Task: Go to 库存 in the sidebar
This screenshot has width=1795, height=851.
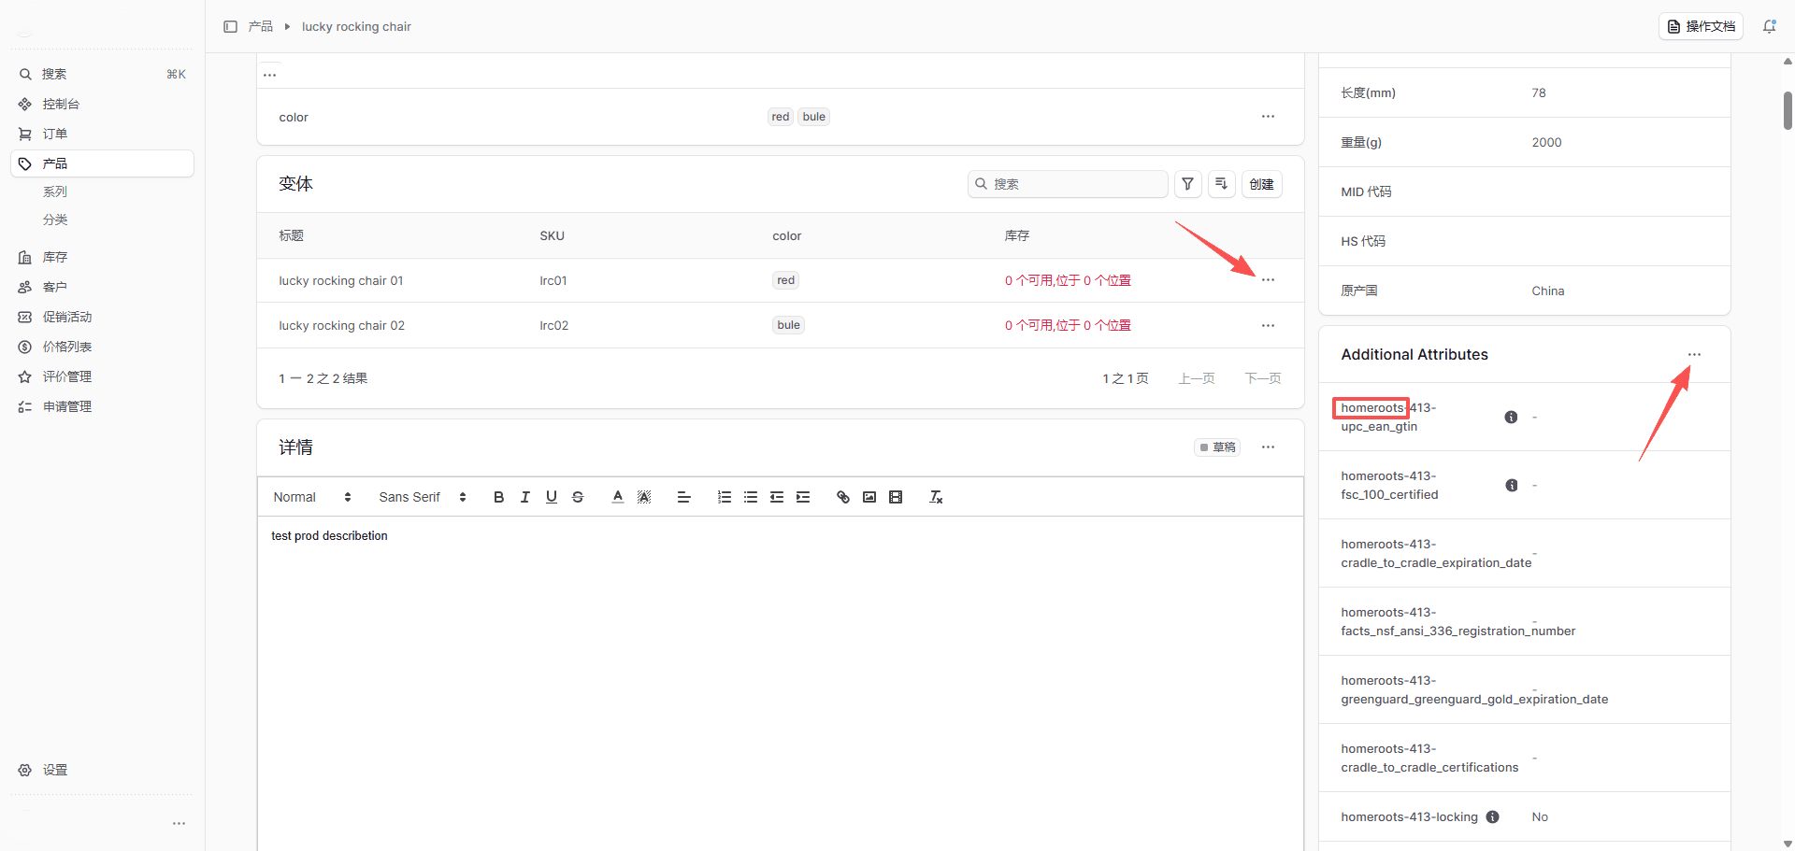Action: [55, 257]
